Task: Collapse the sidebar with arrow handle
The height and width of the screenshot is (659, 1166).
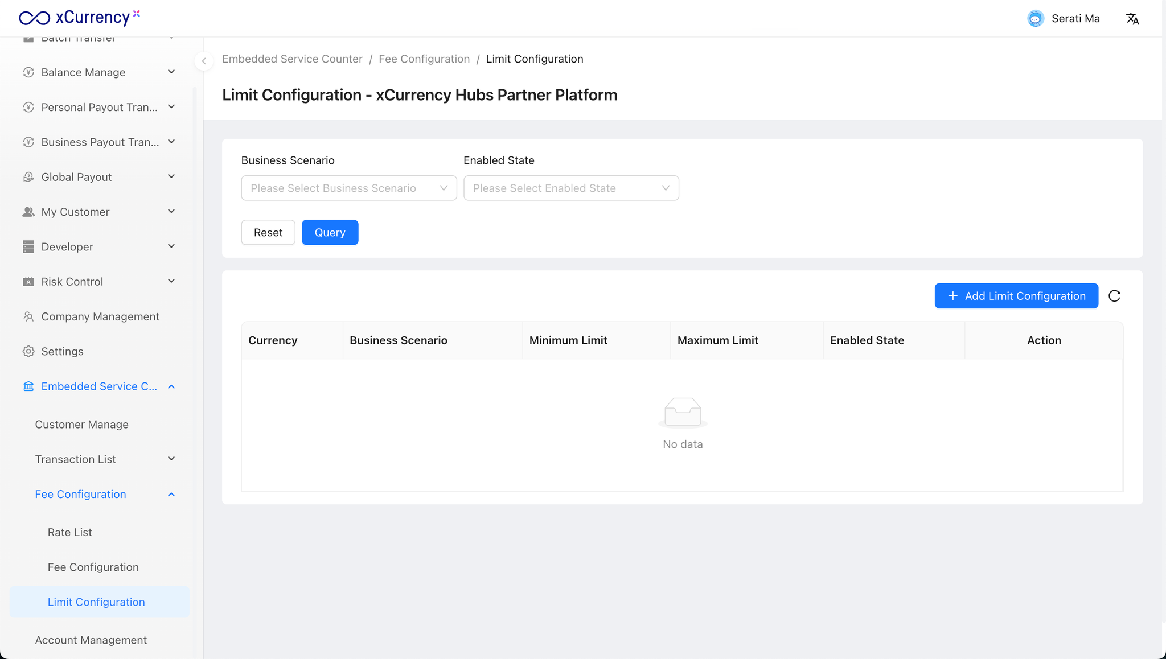Action: pos(204,61)
